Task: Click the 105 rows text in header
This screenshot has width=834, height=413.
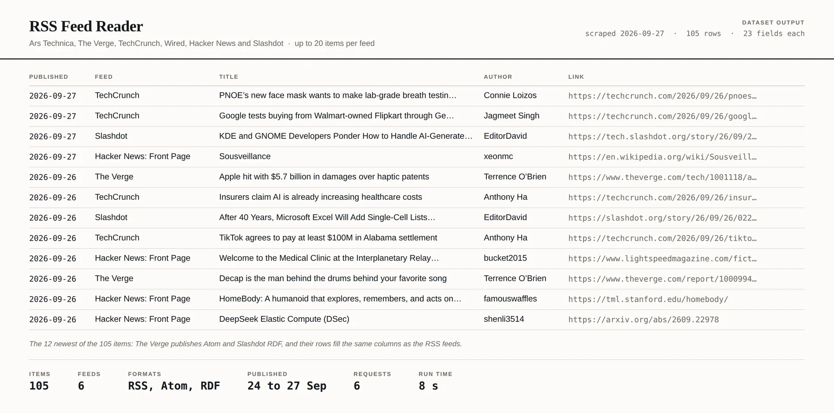Action: pyautogui.click(x=703, y=34)
